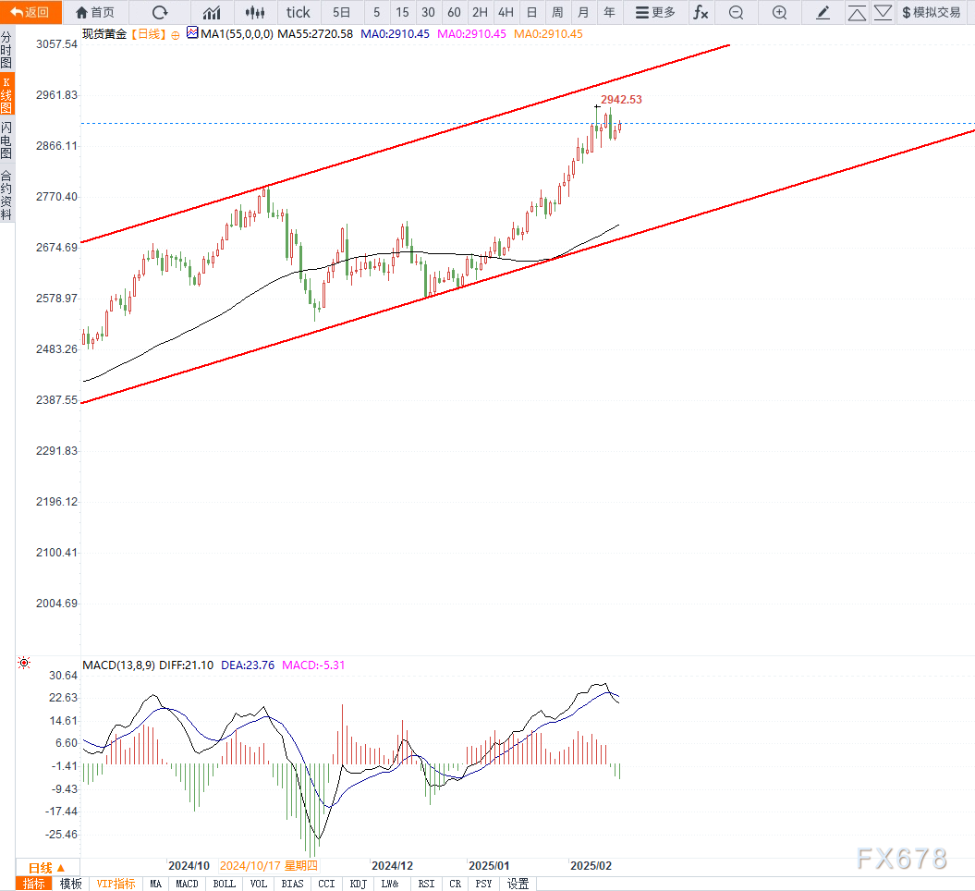Switch to the BOLL indicator tab
The image size is (975, 891).
pyautogui.click(x=224, y=884)
